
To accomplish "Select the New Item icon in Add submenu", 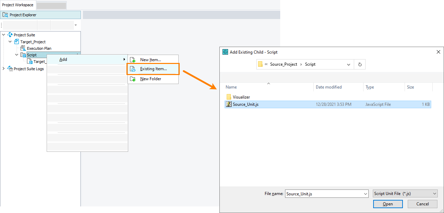I will (133, 59).
